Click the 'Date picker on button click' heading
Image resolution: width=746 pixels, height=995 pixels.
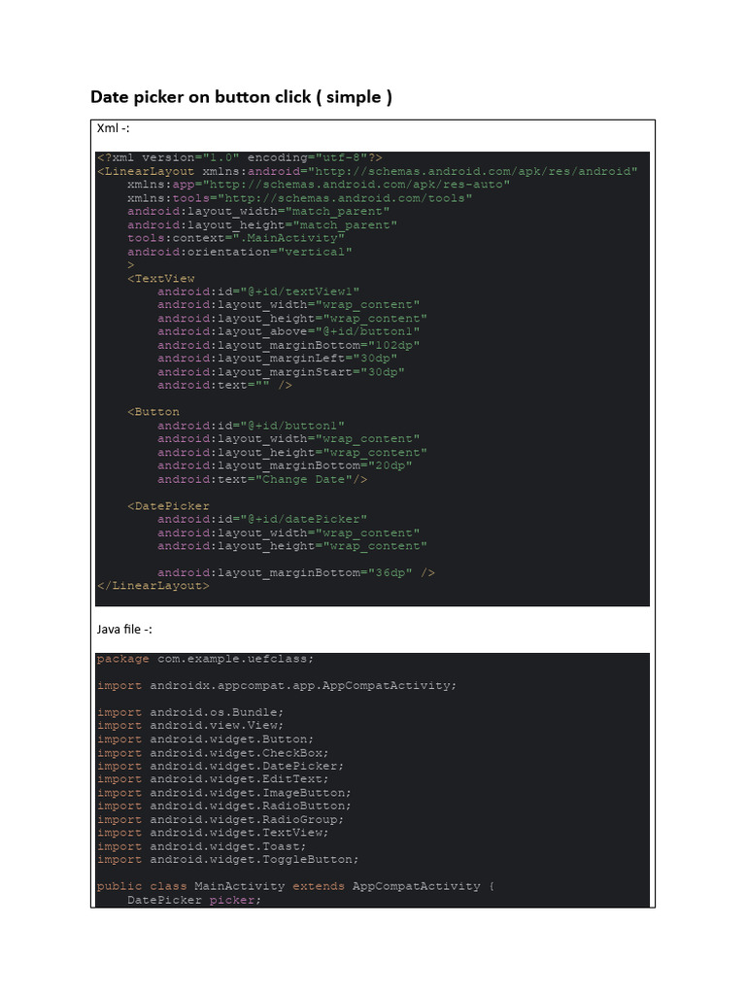pos(241,97)
